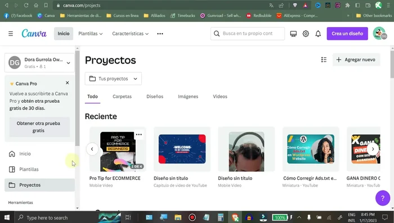The height and width of the screenshot is (223, 394).
Task: Close the Canva Pro promo card
Action: 68,83
